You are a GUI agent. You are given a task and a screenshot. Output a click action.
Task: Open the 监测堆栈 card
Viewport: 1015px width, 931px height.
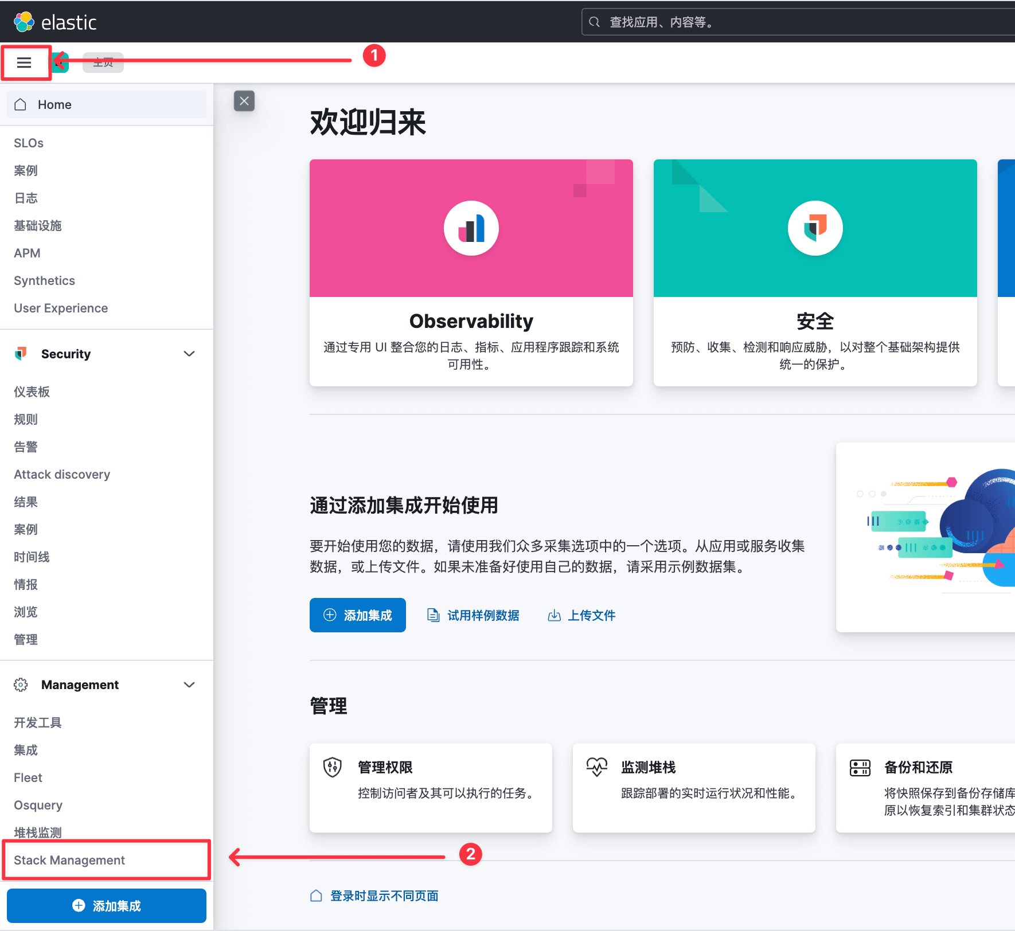694,788
